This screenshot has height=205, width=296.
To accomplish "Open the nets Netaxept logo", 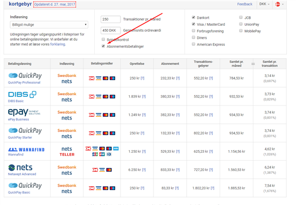I will click(x=20, y=167).
